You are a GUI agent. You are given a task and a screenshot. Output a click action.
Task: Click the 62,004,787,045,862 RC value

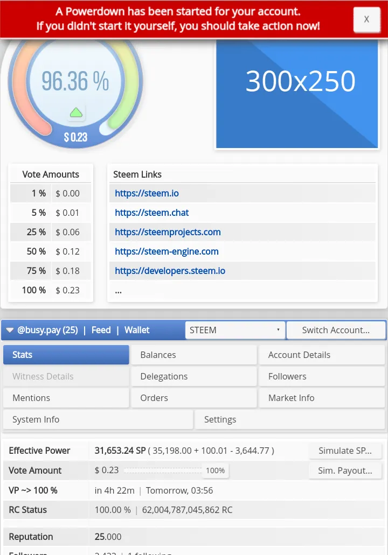point(187,510)
